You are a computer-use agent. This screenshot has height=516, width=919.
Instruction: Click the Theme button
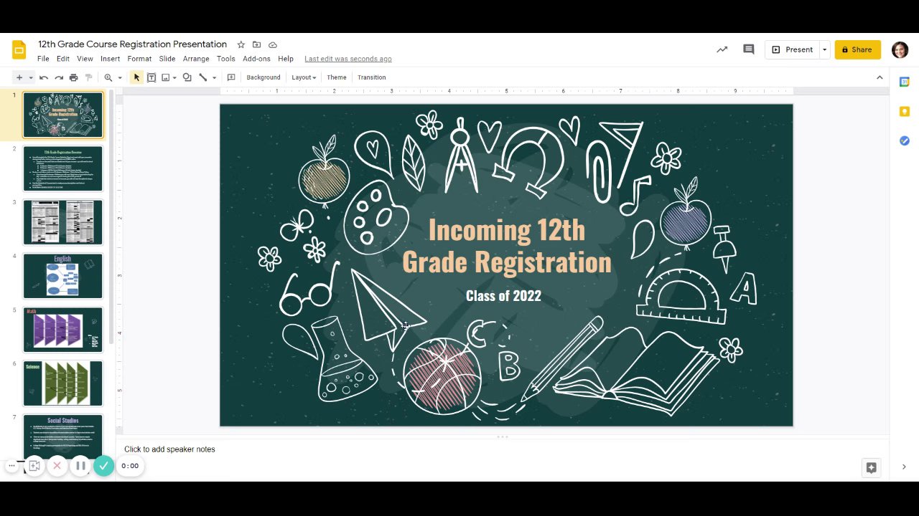(x=337, y=77)
